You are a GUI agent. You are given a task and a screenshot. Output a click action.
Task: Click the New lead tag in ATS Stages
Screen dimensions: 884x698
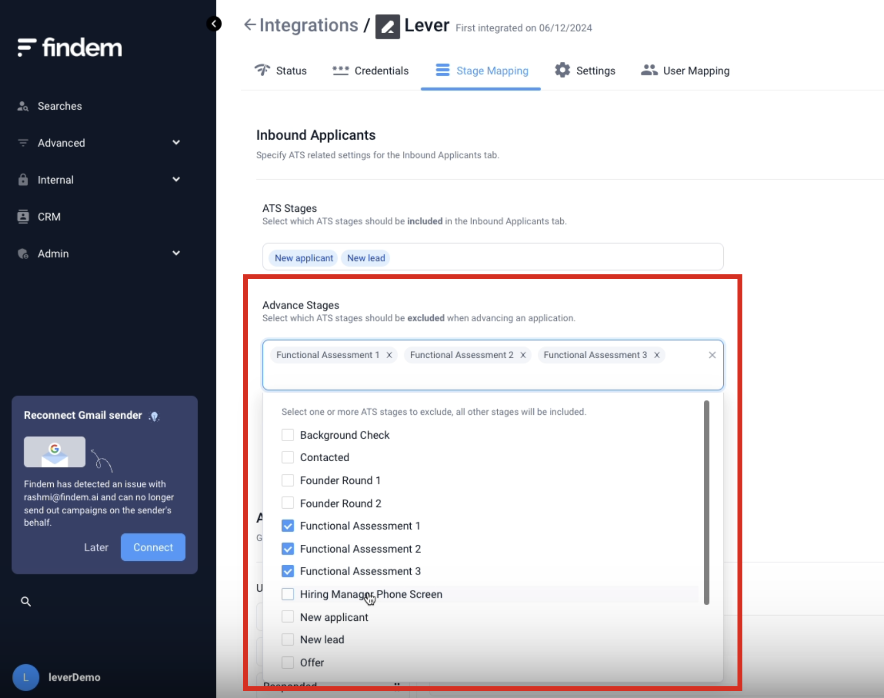click(x=366, y=258)
